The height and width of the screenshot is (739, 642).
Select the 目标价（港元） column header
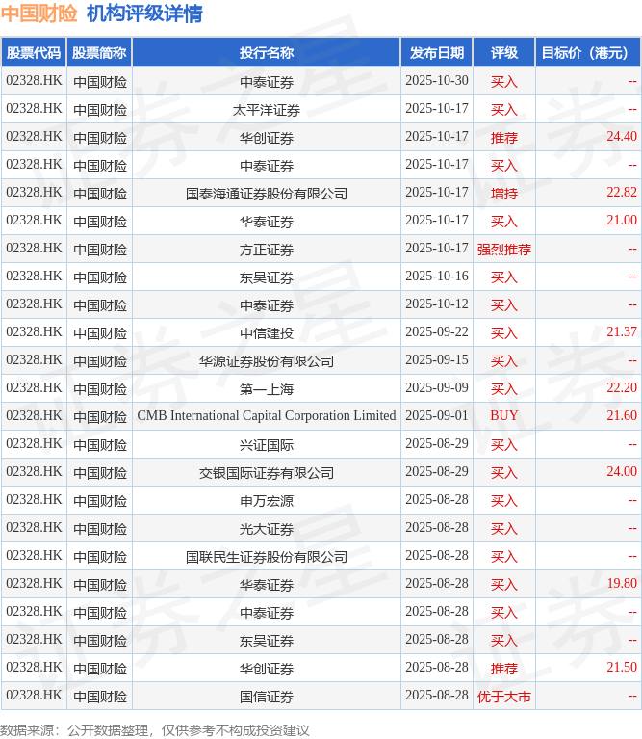pos(588,53)
